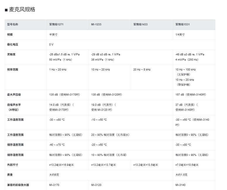Click the -30 ~ +80 °C operating temperature

pos(57,120)
